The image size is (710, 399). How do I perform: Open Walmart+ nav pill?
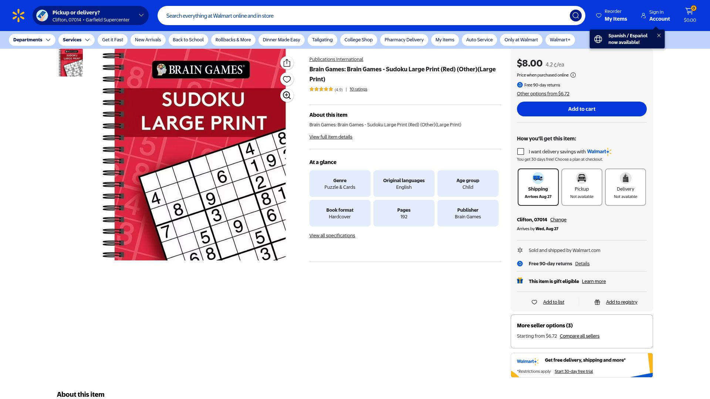click(560, 40)
